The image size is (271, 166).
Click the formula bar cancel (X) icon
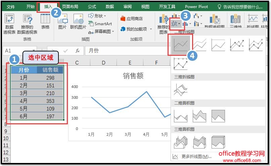(x=53, y=51)
